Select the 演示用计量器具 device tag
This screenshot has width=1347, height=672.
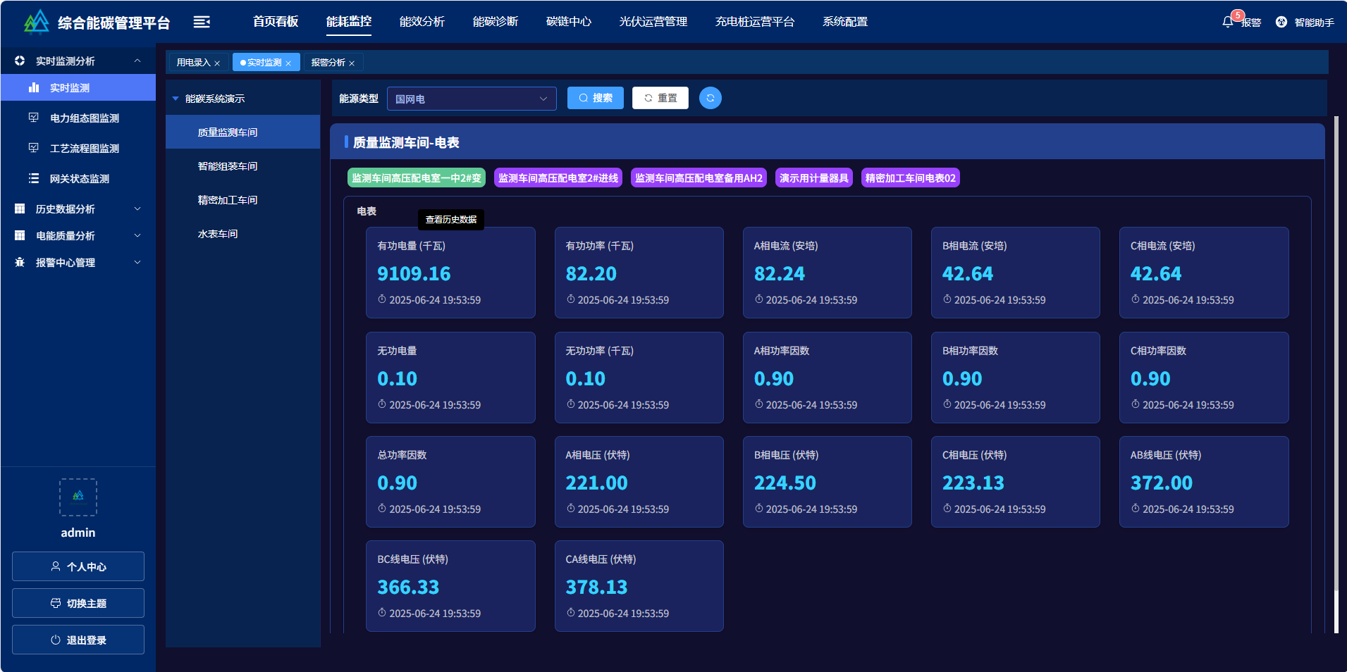pos(814,178)
